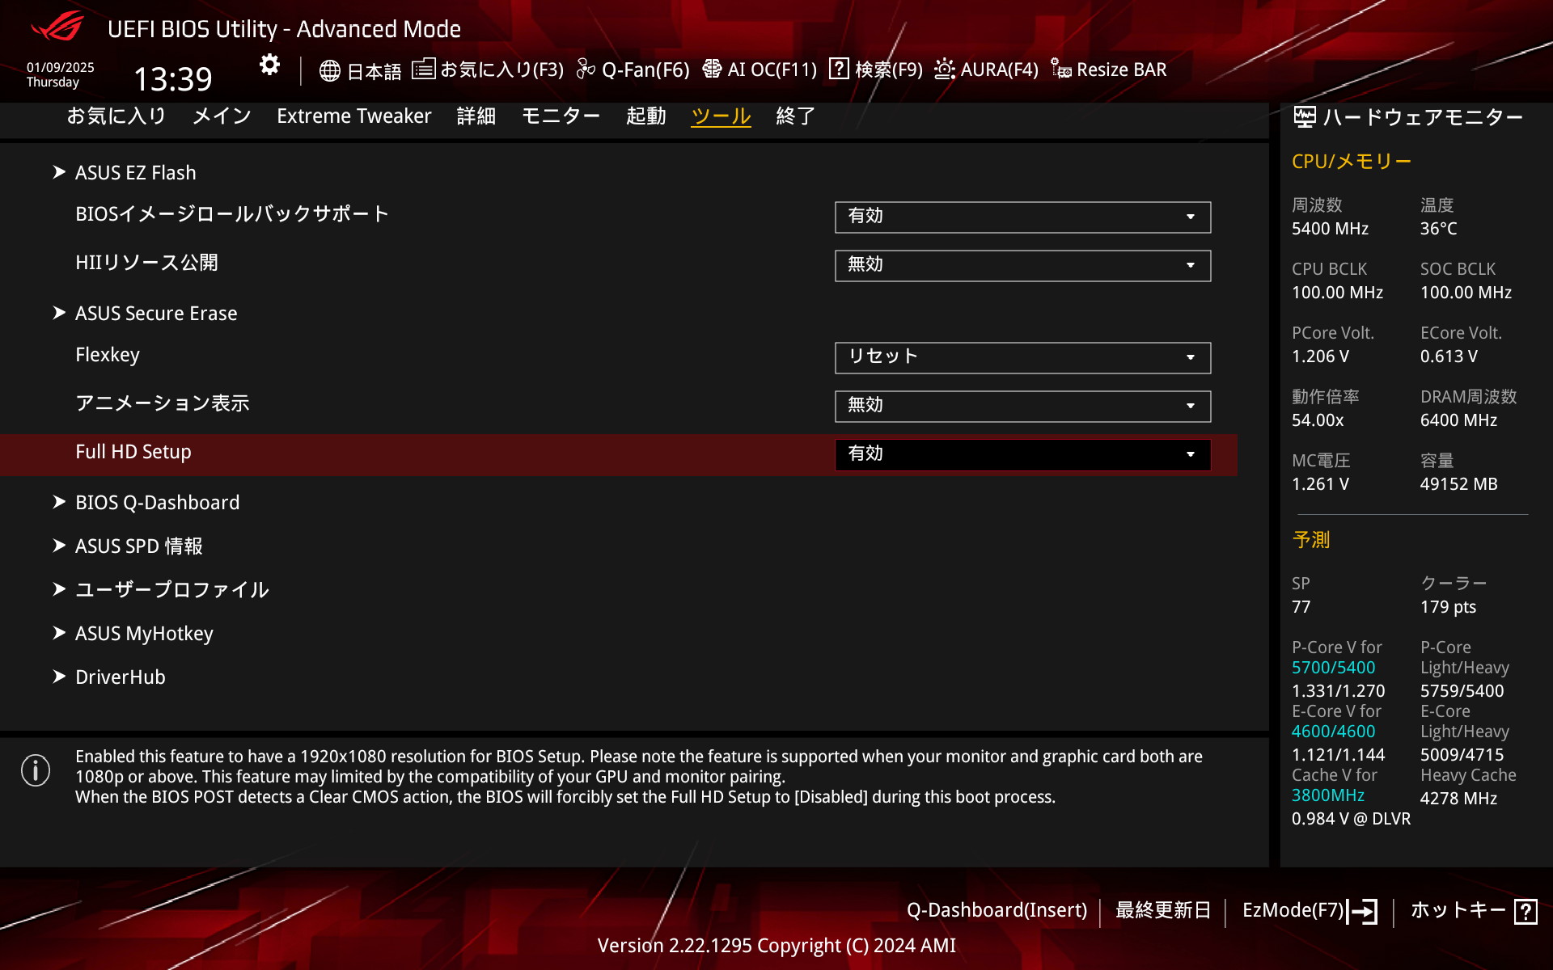Open the Full HD Setup dropdown
Viewport: 1553px width, 970px height.
(x=1022, y=454)
